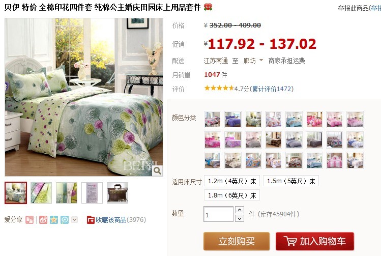Select the 1.5m（5英尺）床 size option
The image size is (381, 256).
pyautogui.click(x=291, y=181)
